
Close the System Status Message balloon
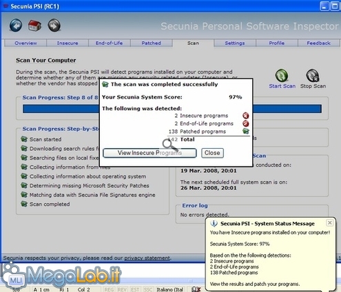(x=329, y=222)
